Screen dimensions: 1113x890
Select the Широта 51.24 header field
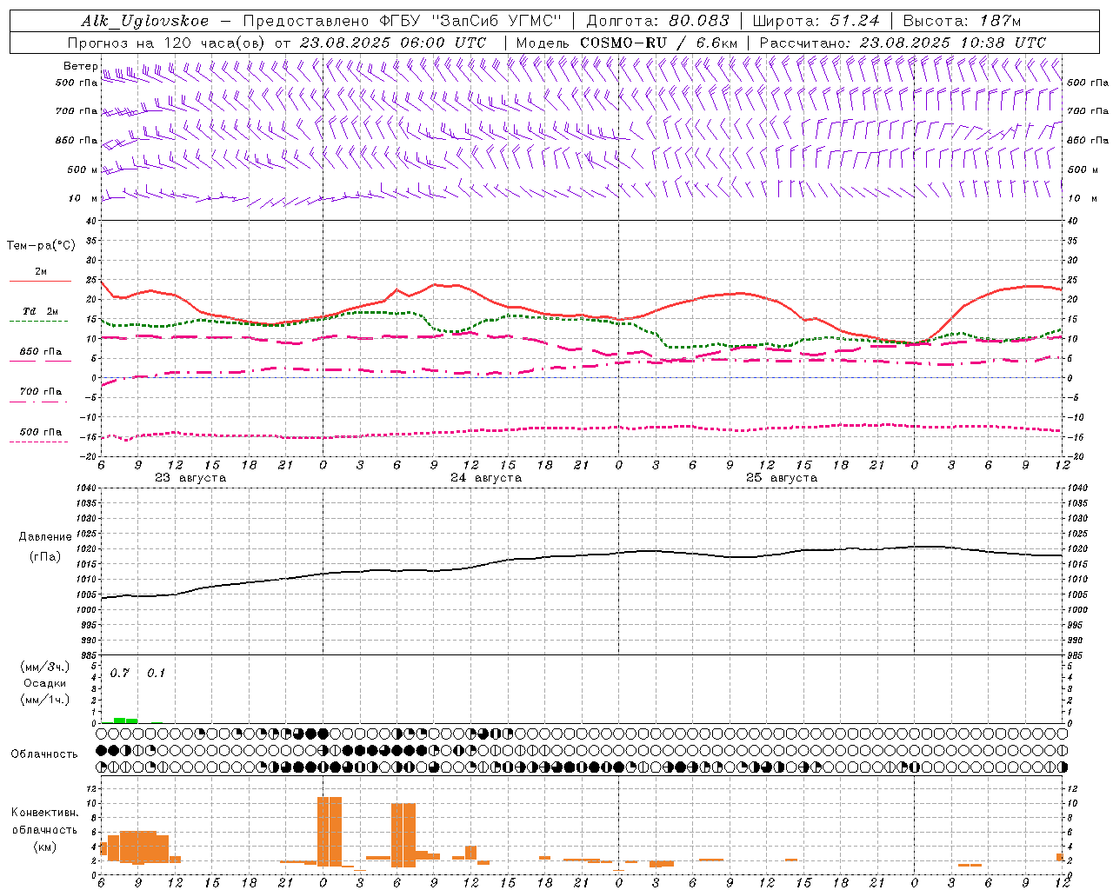click(816, 21)
